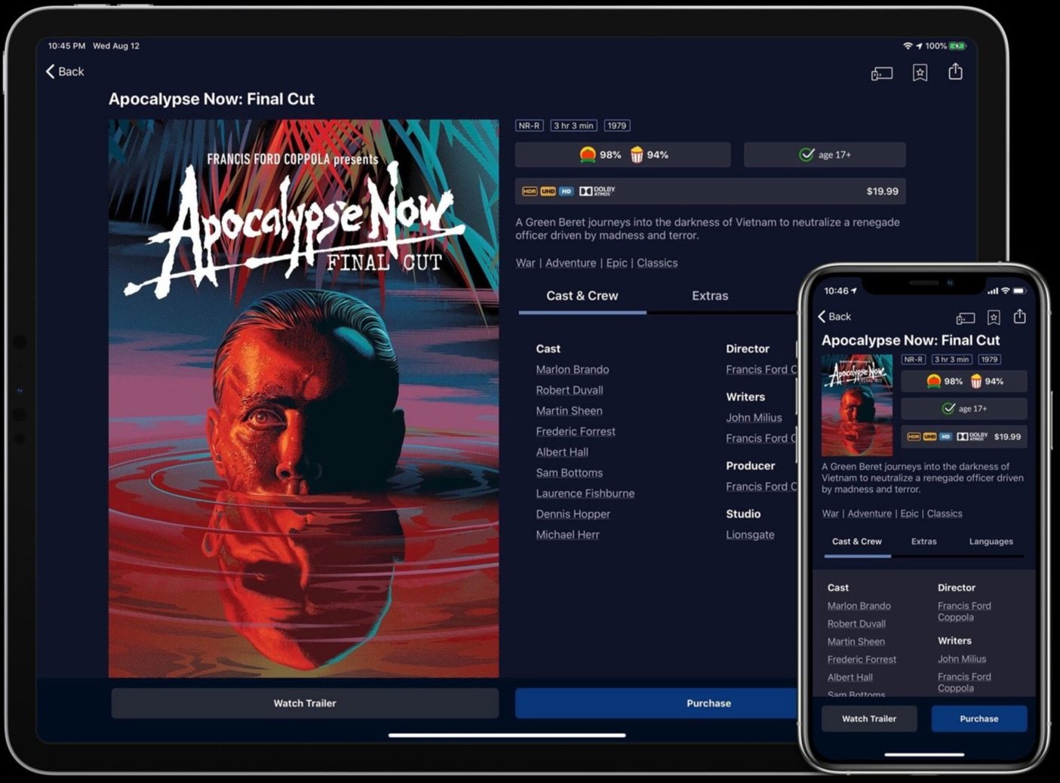Tap the age 17+ checkmark rating on the iPad
This screenshot has width=1060, height=783.
pyautogui.click(x=825, y=155)
